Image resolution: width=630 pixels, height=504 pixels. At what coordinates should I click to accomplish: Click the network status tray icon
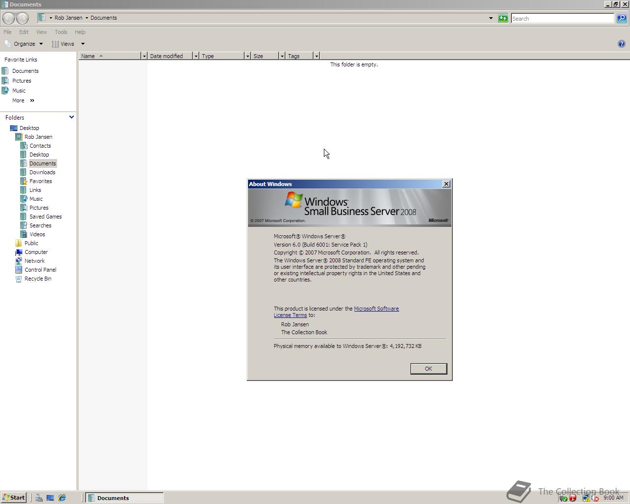[586, 498]
